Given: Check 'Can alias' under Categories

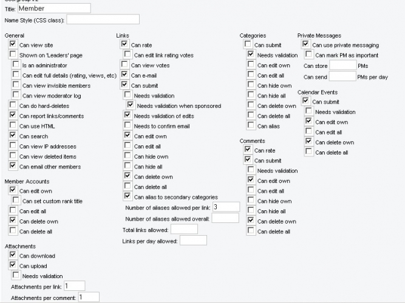Looking at the screenshot, I should (251, 125).
